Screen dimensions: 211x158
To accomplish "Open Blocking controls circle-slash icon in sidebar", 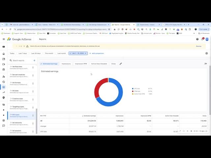I will coord(4,82).
